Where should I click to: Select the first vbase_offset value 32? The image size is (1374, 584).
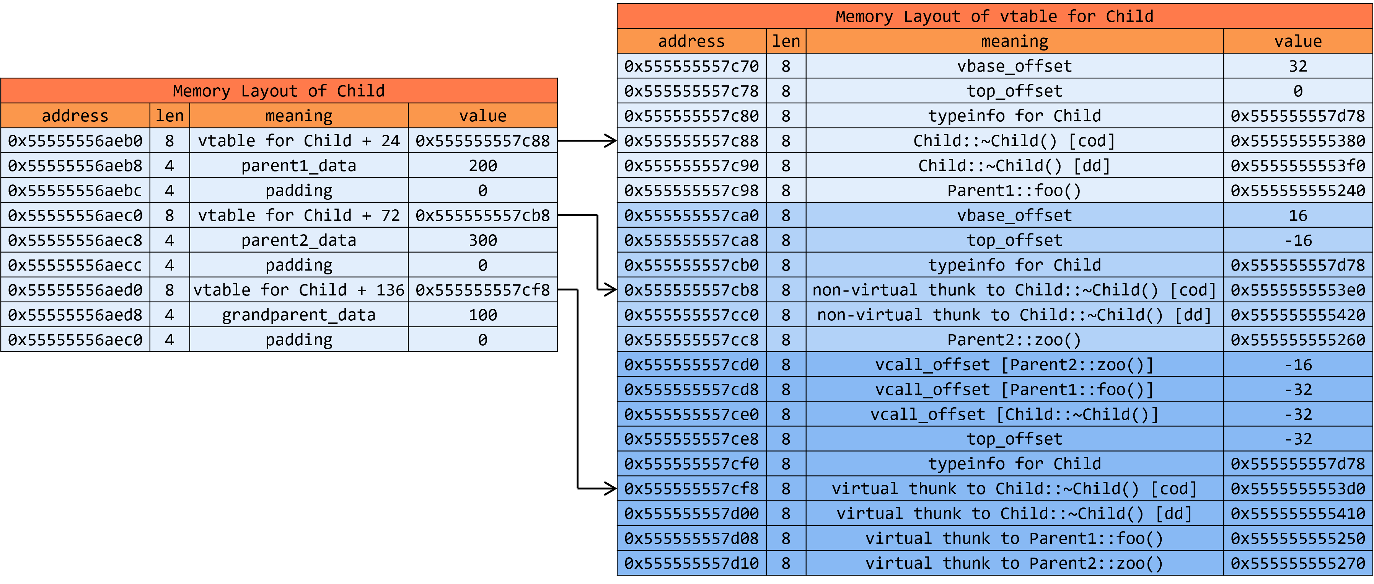(x=1298, y=66)
